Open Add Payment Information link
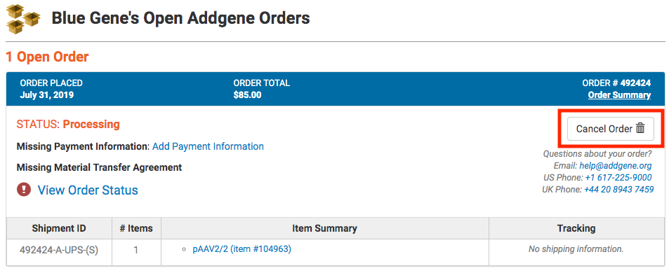Viewport: 669px width, 273px height. pyautogui.click(x=208, y=146)
